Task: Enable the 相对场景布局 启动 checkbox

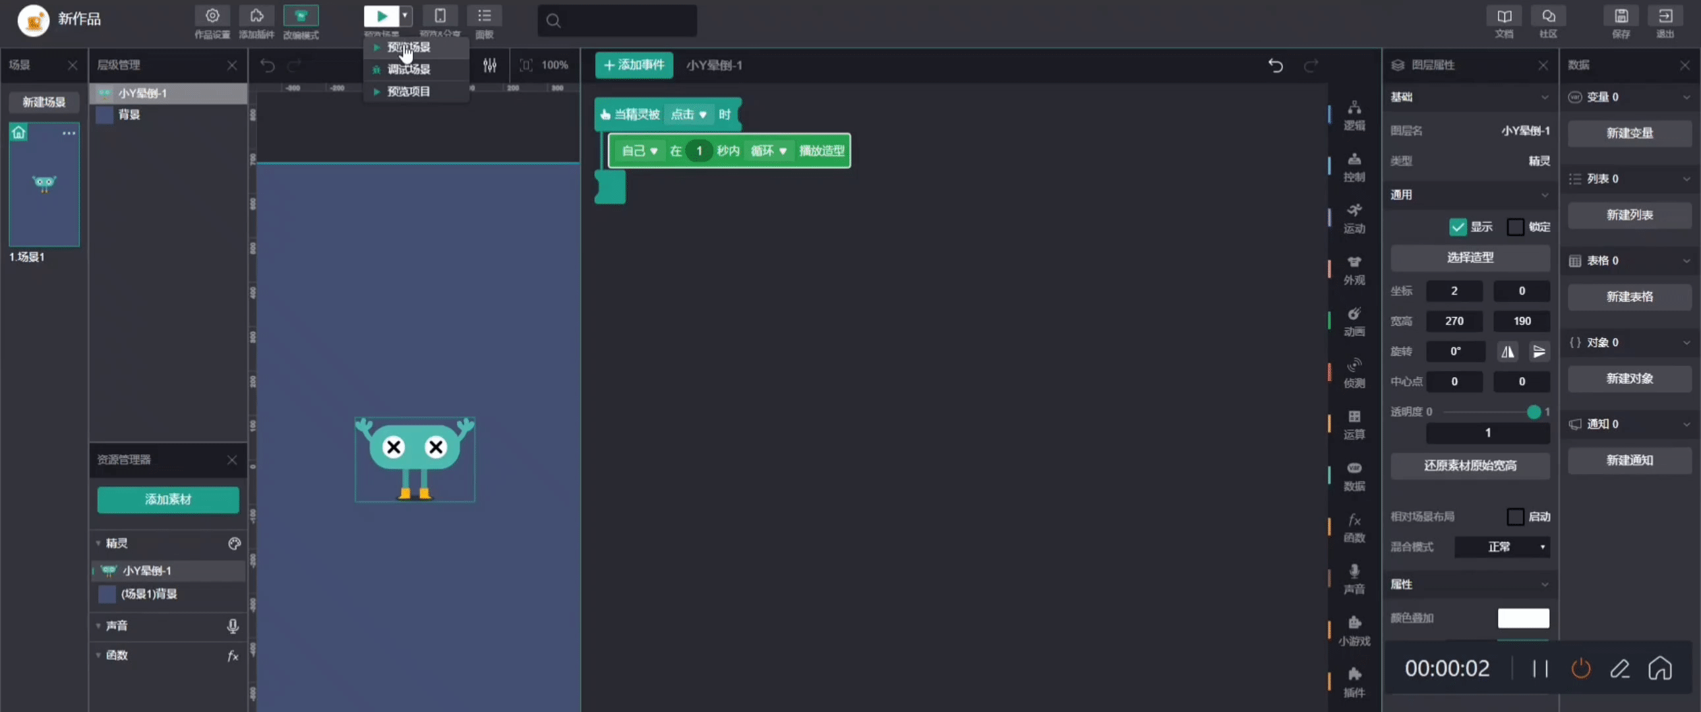Action: [1516, 516]
